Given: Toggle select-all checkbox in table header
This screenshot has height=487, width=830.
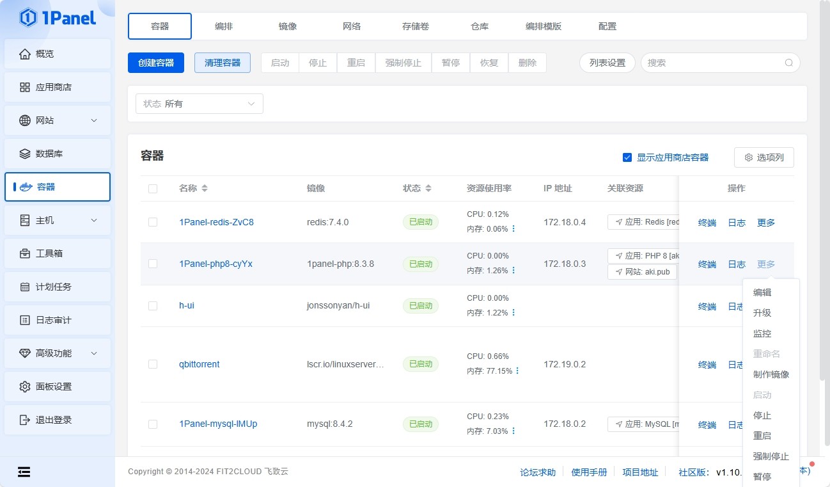Looking at the screenshot, I should point(153,189).
